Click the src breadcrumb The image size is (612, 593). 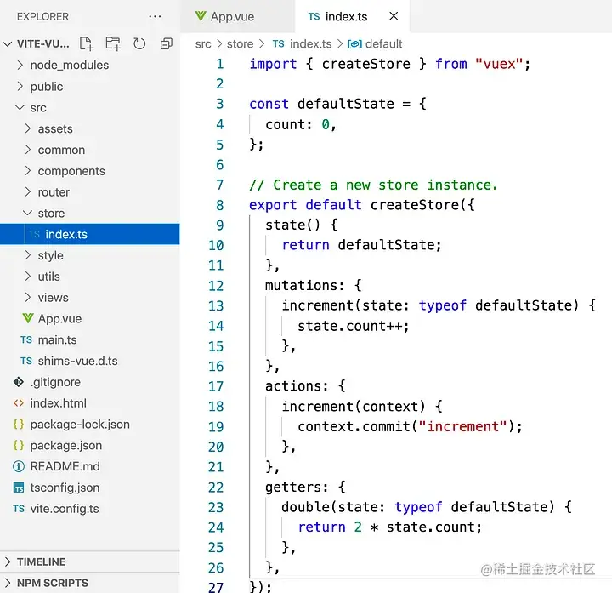[x=203, y=43]
